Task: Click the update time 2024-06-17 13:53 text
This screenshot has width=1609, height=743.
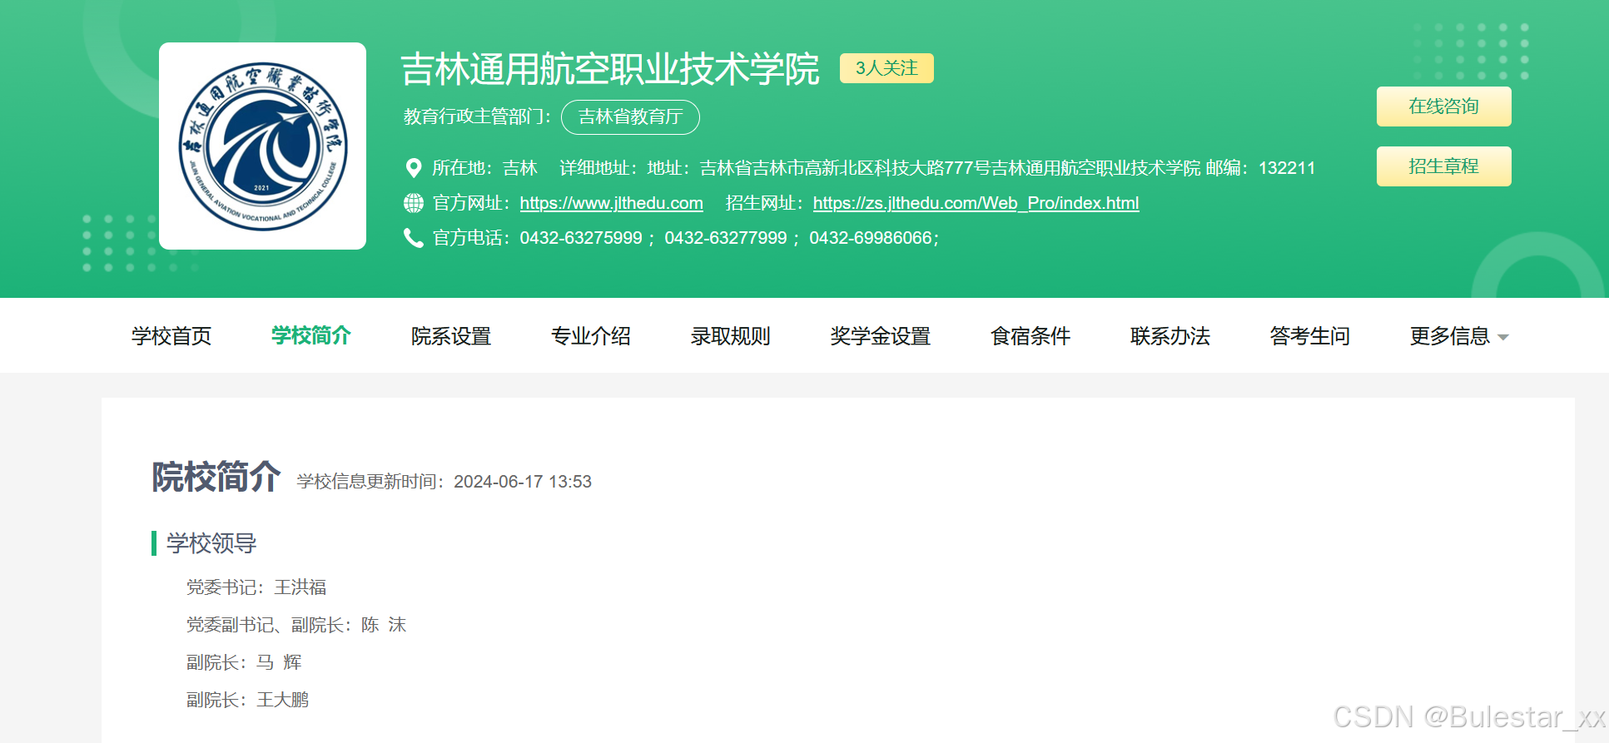Action: pyautogui.click(x=523, y=482)
